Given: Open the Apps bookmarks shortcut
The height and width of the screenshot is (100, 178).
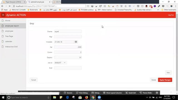Looking at the screenshot, I should pos(4,10).
